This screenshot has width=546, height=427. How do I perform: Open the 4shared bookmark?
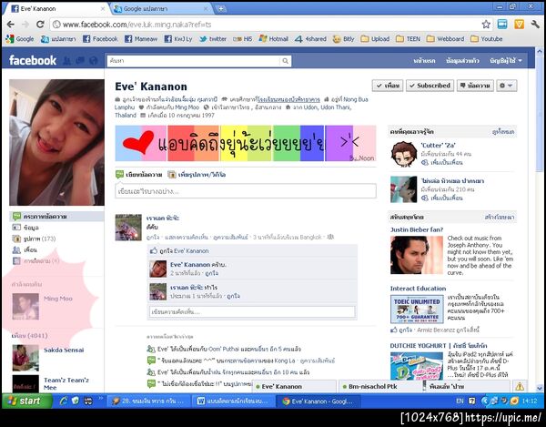[x=310, y=39]
